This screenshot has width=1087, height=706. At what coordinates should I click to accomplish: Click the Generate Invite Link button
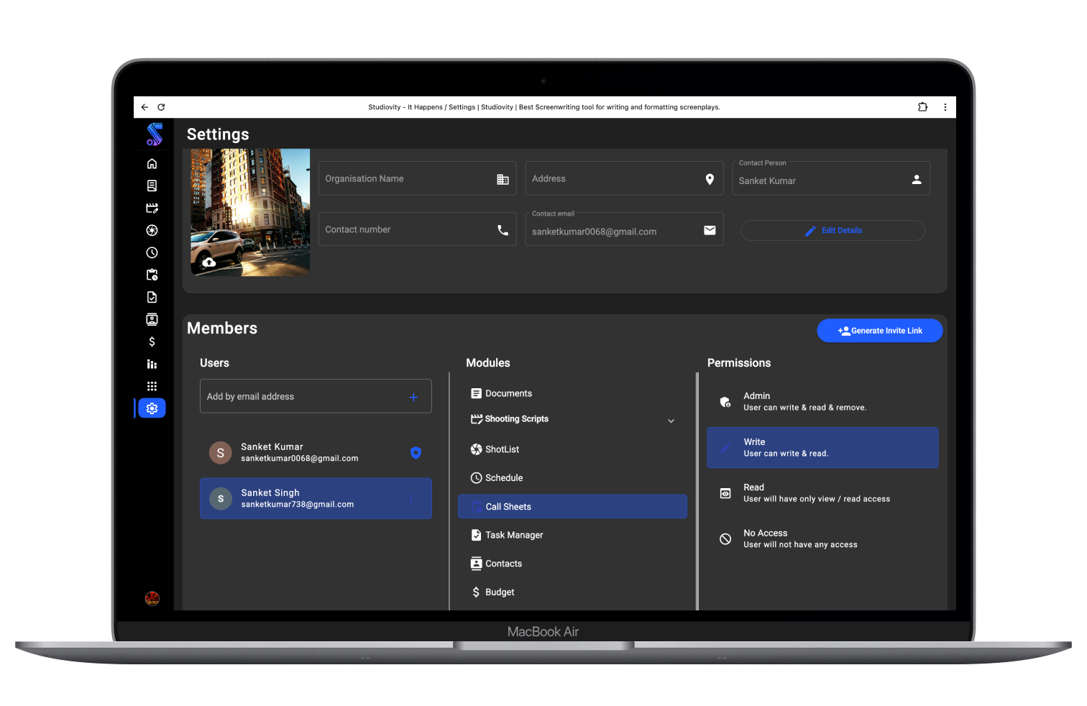coord(880,331)
